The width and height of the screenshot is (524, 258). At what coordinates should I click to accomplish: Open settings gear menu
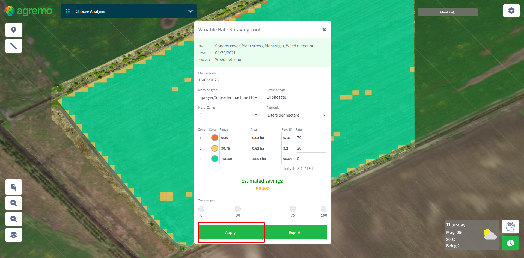click(511, 11)
